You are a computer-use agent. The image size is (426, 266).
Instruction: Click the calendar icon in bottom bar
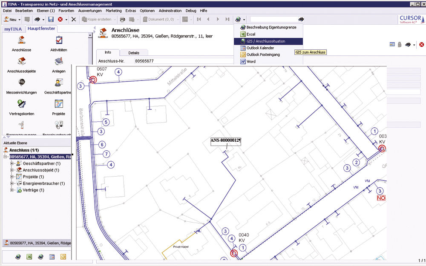[52, 257]
